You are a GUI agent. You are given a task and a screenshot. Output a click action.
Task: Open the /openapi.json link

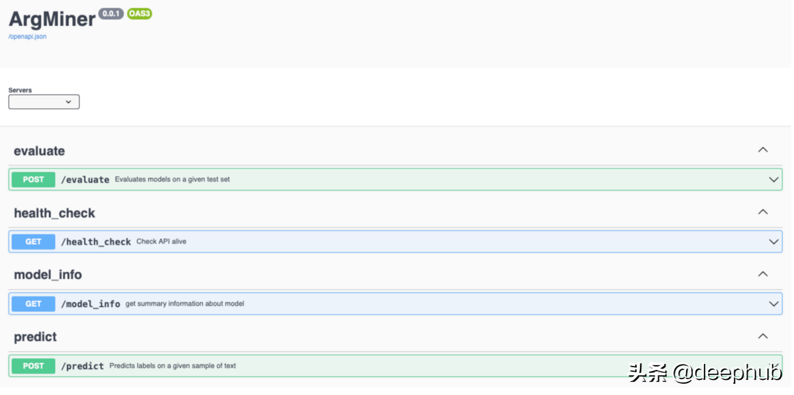(x=27, y=36)
